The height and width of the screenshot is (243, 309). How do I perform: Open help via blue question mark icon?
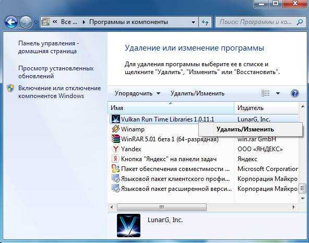pos(294,93)
